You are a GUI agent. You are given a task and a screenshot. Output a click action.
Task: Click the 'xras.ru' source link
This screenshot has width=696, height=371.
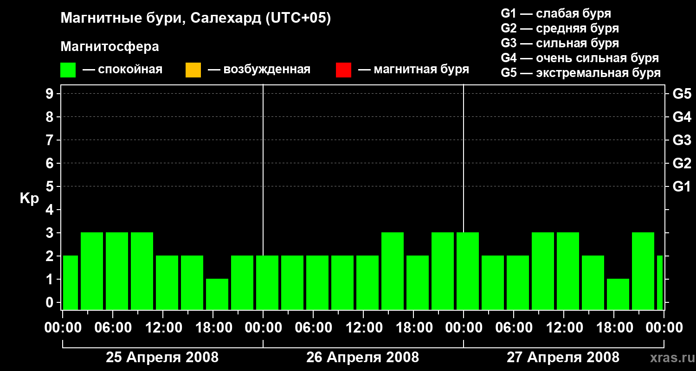click(x=671, y=358)
